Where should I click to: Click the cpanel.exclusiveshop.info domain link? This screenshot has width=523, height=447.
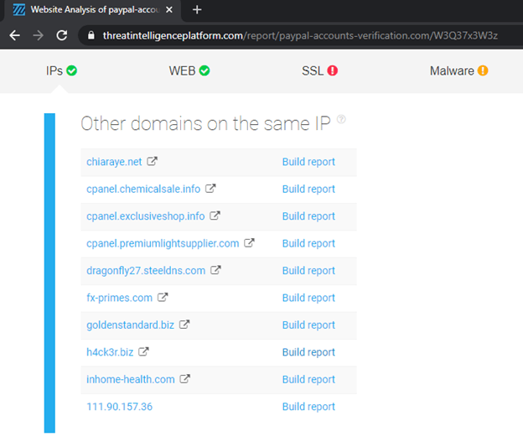click(x=146, y=216)
